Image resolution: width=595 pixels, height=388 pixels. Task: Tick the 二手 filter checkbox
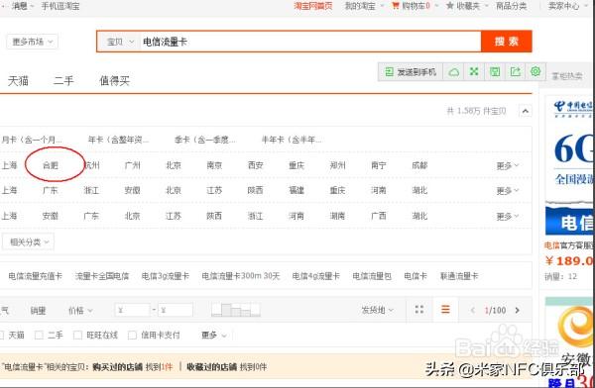coord(39,335)
